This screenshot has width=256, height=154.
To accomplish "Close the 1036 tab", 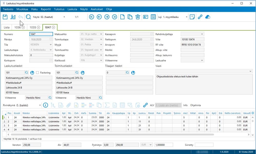I will [x=23, y=27].
